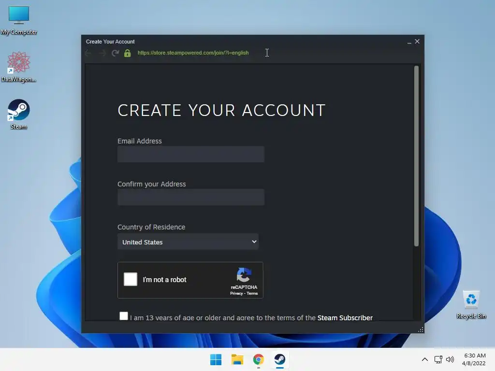Open Google Chrome from the taskbar

pos(258,359)
